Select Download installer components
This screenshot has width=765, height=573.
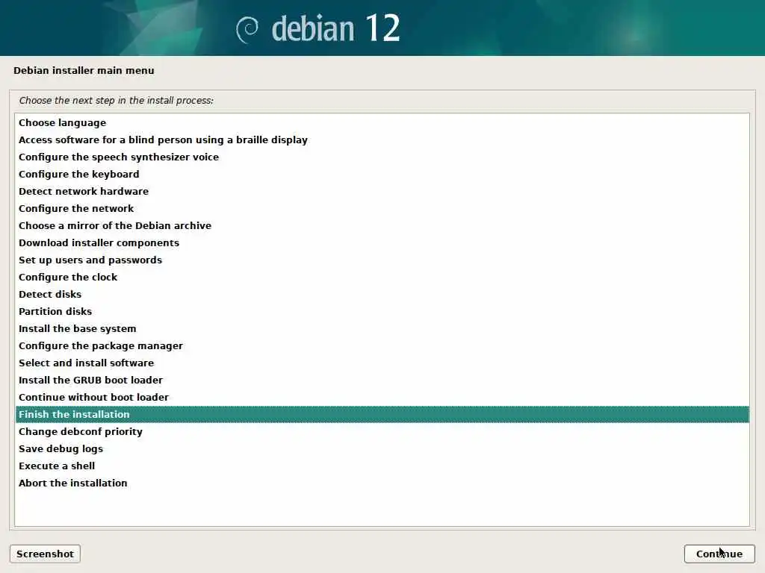point(382,242)
